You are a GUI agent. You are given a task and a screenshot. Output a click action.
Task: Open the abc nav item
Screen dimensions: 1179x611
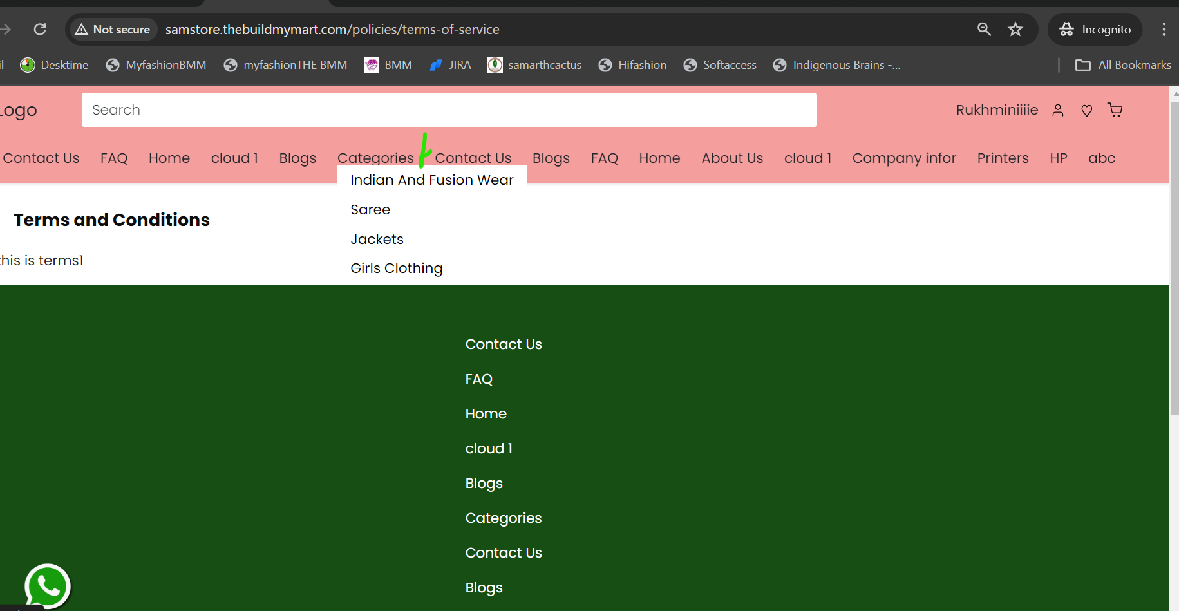click(1102, 158)
